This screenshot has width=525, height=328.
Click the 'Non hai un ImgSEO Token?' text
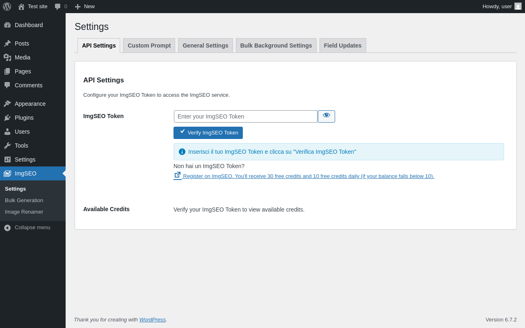(x=209, y=166)
